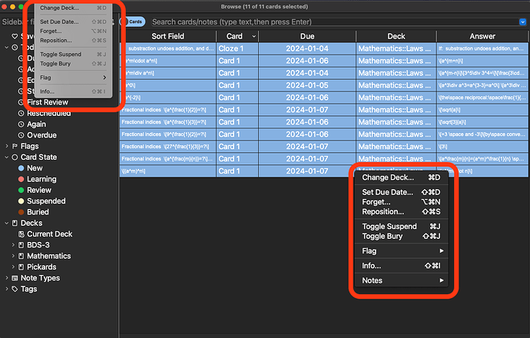
Task: Click the Deck column header
Action: click(x=396, y=36)
